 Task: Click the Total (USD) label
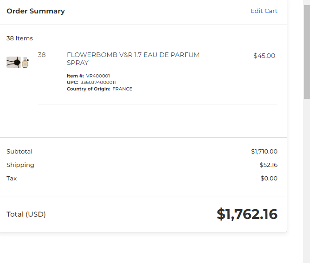[x=26, y=214]
